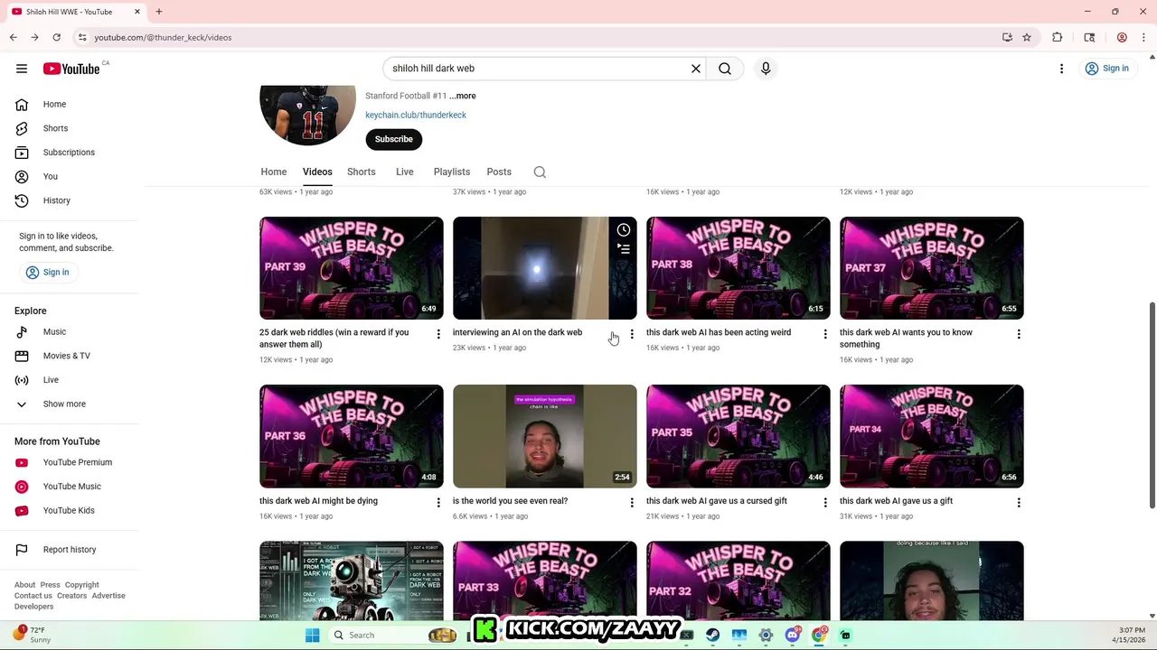Switch to the channel Home tab
1157x650 pixels.
tap(274, 172)
